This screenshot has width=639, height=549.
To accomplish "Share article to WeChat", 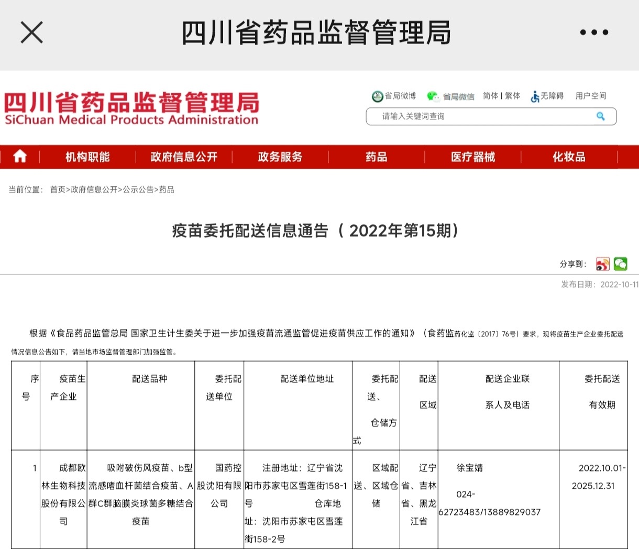I will tap(621, 264).
